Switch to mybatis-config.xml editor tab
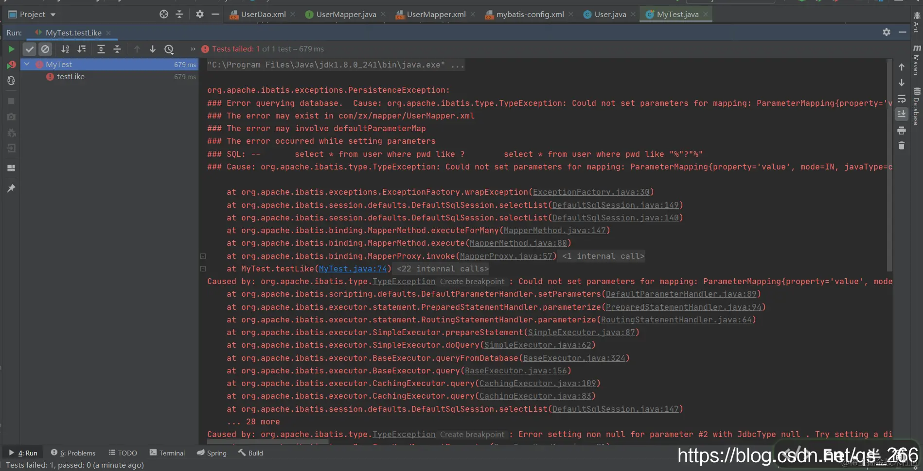923x471 pixels. 530,15
